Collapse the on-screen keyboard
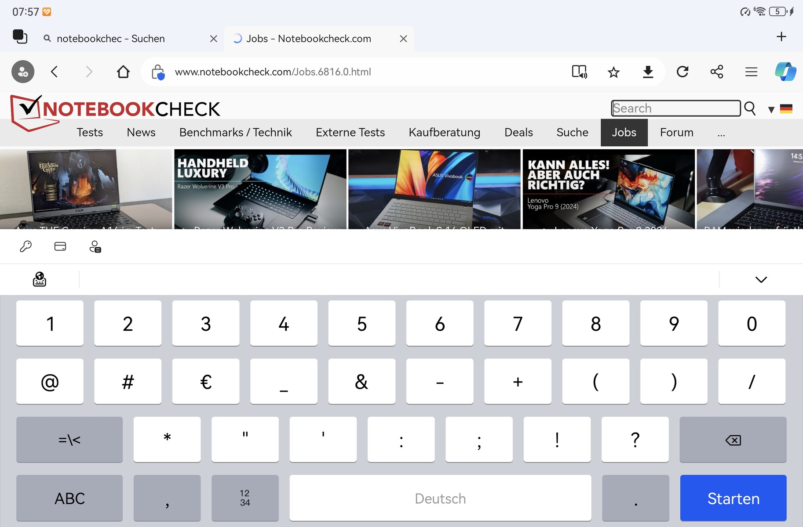Viewport: 803px width, 527px height. pos(761,279)
